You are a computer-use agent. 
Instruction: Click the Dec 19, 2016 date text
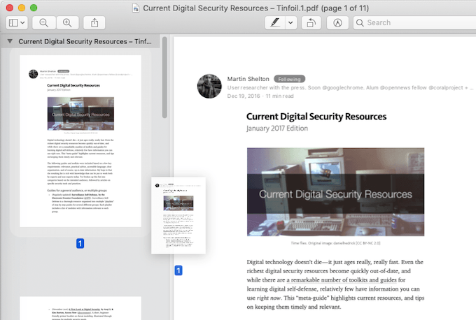tap(244, 96)
